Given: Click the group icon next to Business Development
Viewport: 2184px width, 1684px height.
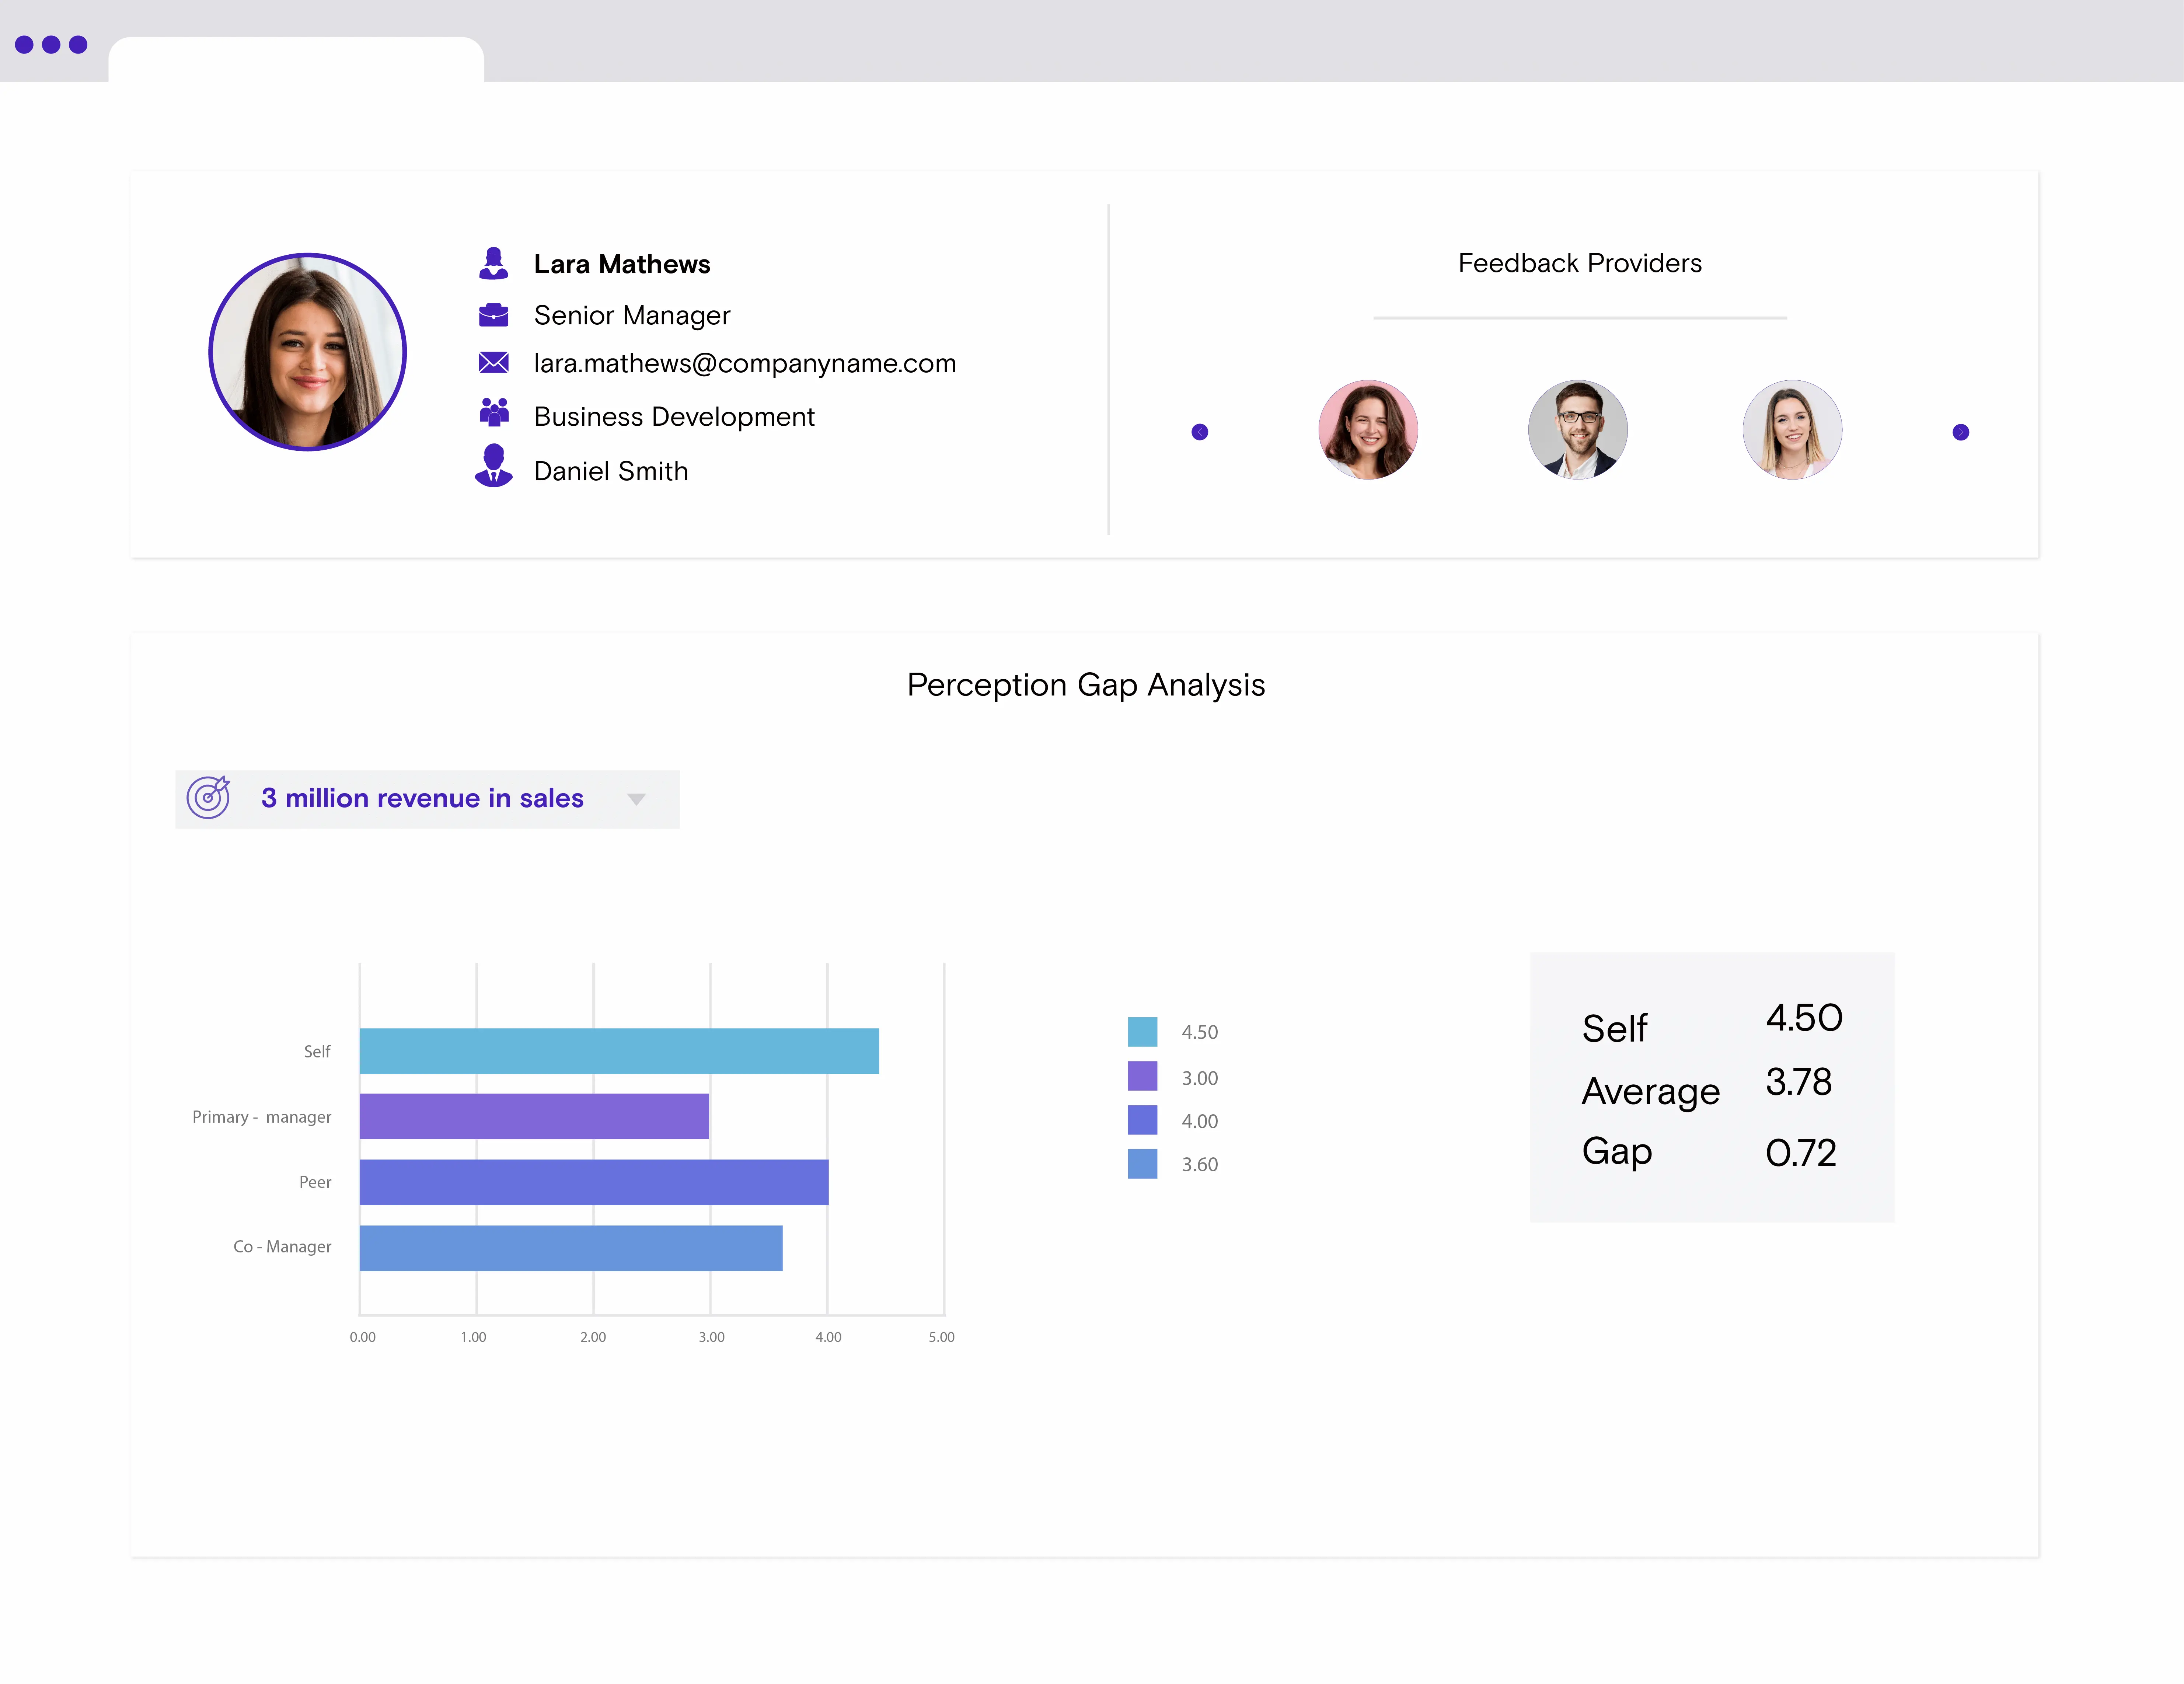Looking at the screenshot, I should pos(494,412).
